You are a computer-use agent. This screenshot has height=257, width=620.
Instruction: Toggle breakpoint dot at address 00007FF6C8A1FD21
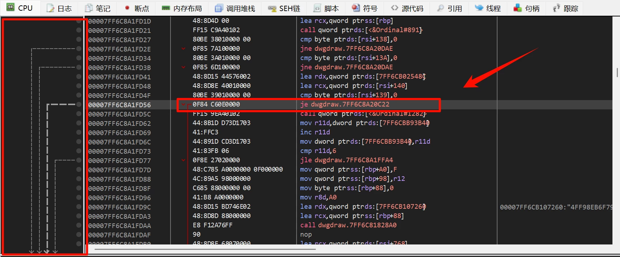click(x=79, y=30)
